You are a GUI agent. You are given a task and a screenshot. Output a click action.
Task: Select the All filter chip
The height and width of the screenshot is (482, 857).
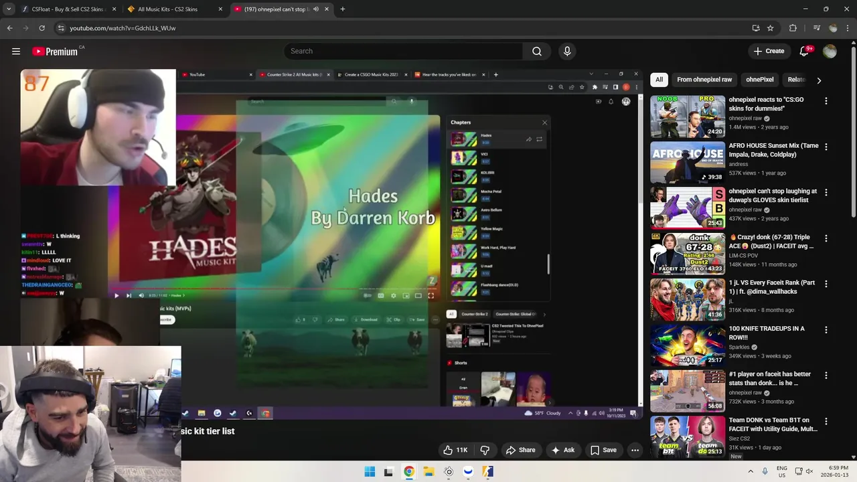(x=659, y=80)
